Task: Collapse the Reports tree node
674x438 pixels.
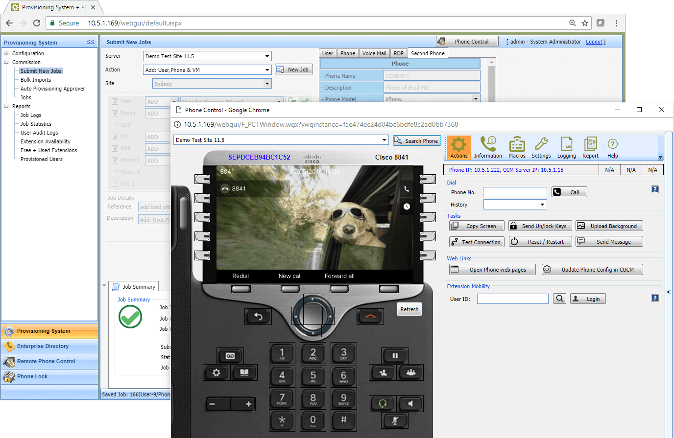Action: click(6, 106)
